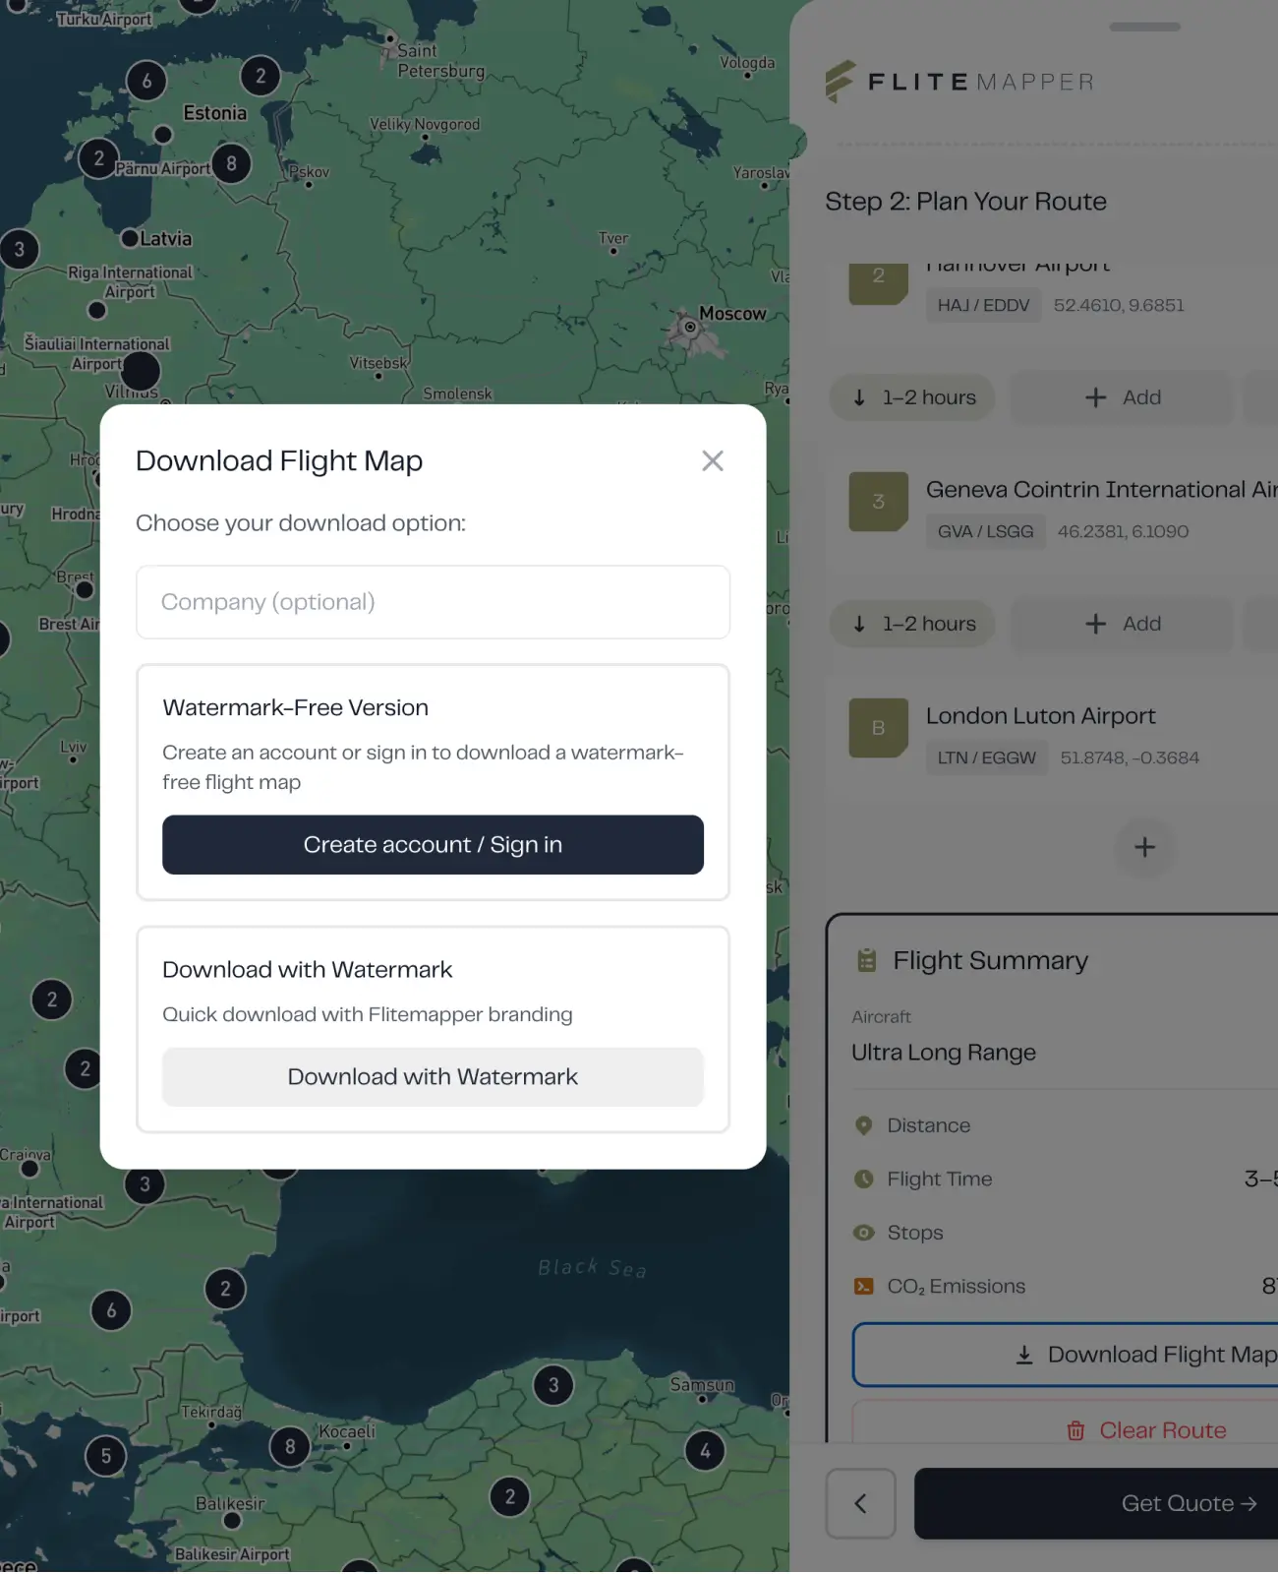
Task: Click the Clear Route button
Action: [x=1066, y=1423]
